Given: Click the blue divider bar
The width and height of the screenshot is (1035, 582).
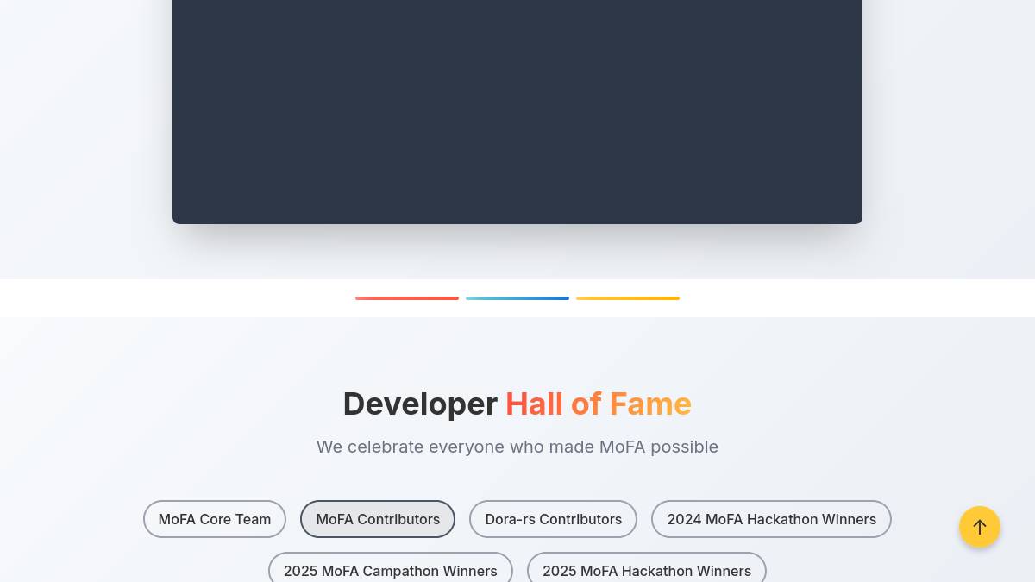Looking at the screenshot, I should pyautogui.click(x=517, y=298).
